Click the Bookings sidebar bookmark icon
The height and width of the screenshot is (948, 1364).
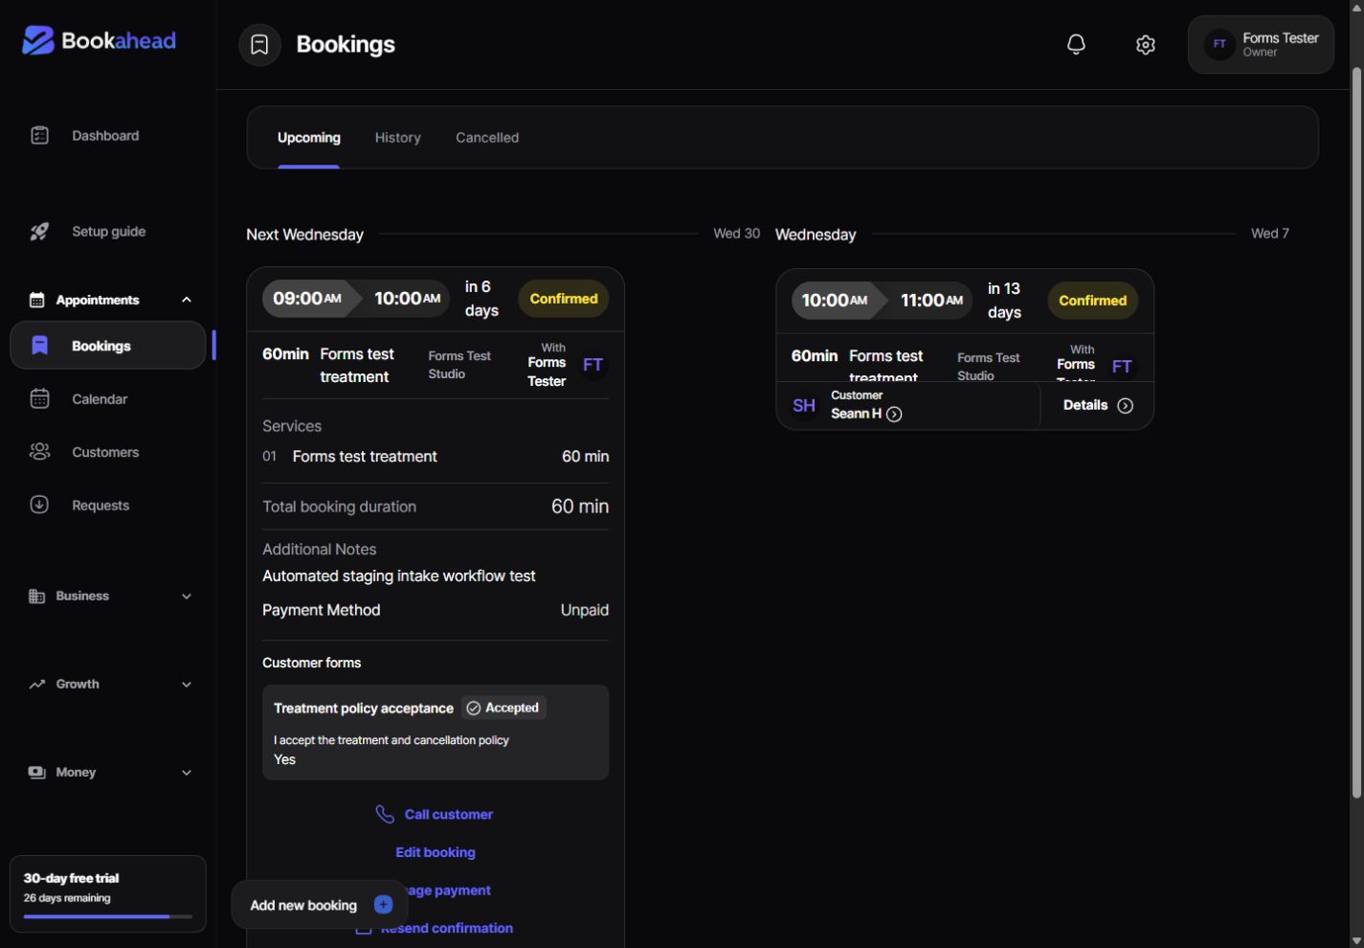pos(39,346)
